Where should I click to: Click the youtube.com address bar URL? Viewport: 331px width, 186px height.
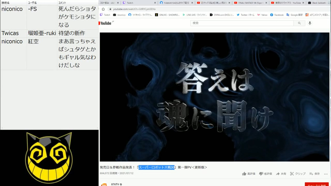[x=134, y=9]
